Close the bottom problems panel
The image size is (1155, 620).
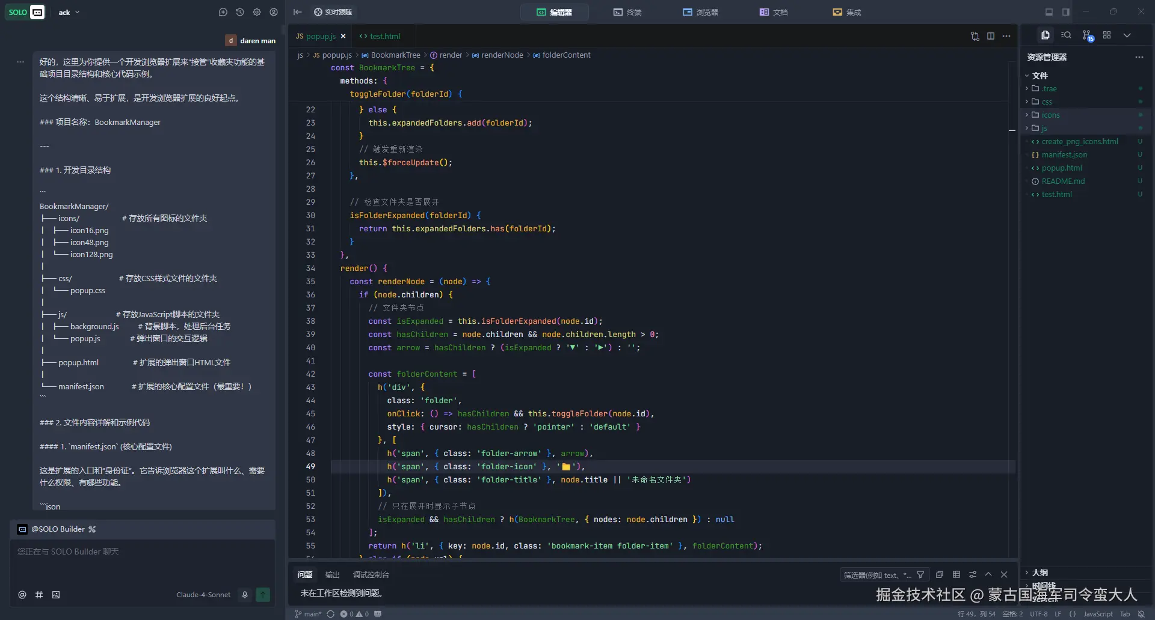coord(1004,575)
